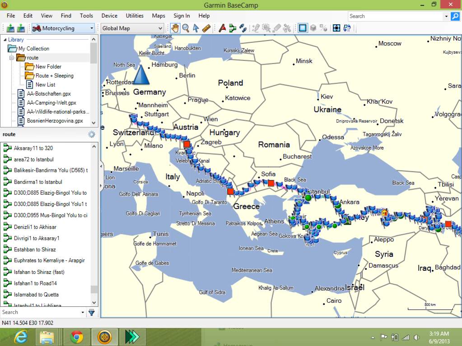Collapse the side panel splitter arrow
The image size is (462, 346).
(101, 166)
